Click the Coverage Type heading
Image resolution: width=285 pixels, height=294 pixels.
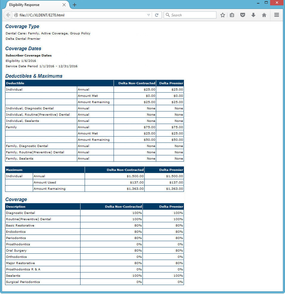point(22,26)
